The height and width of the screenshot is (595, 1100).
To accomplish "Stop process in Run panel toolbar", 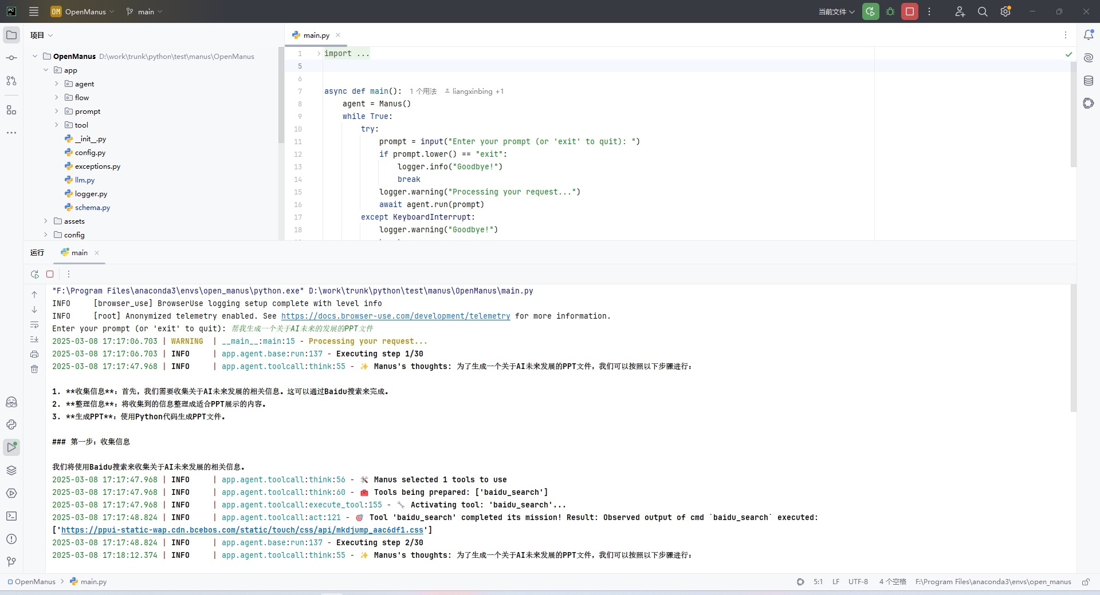I will [50, 274].
